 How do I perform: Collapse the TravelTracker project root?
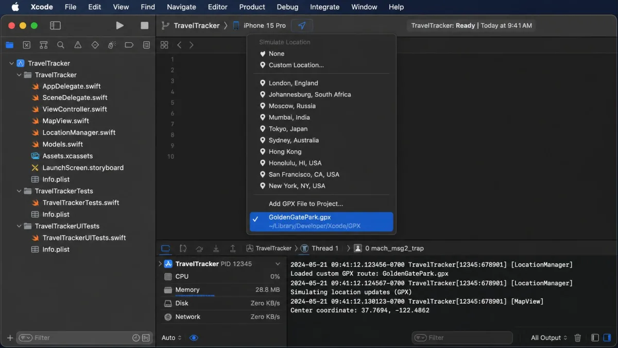tap(11, 63)
